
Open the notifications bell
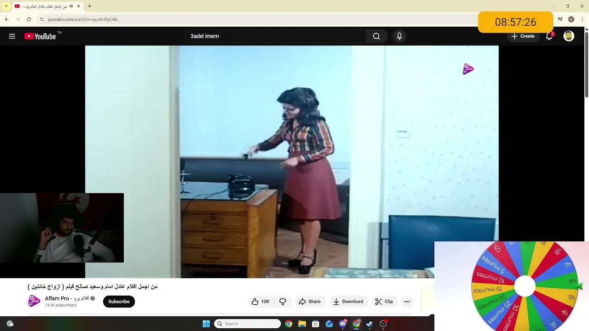(x=549, y=36)
